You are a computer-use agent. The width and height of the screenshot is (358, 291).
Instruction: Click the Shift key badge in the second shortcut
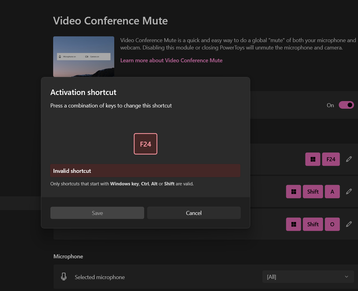pos(313,191)
